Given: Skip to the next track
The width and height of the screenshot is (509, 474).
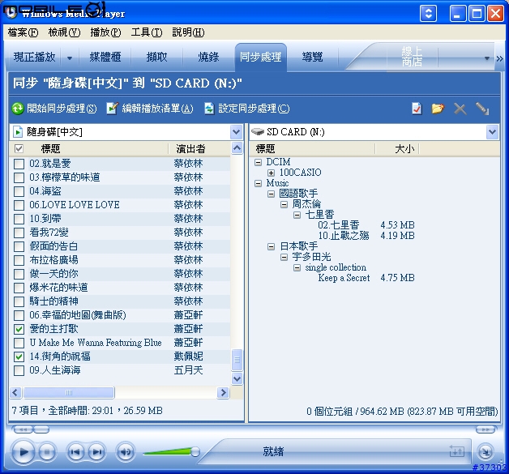Looking at the screenshot, I should click(96, 451).
